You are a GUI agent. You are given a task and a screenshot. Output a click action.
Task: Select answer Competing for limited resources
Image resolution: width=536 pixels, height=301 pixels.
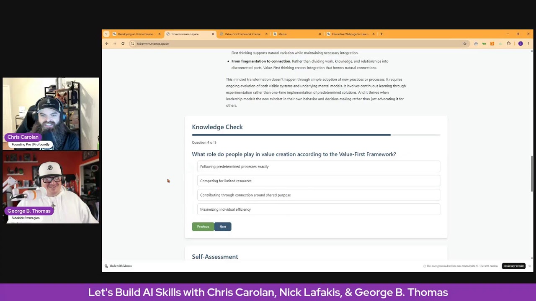point(319,181)
